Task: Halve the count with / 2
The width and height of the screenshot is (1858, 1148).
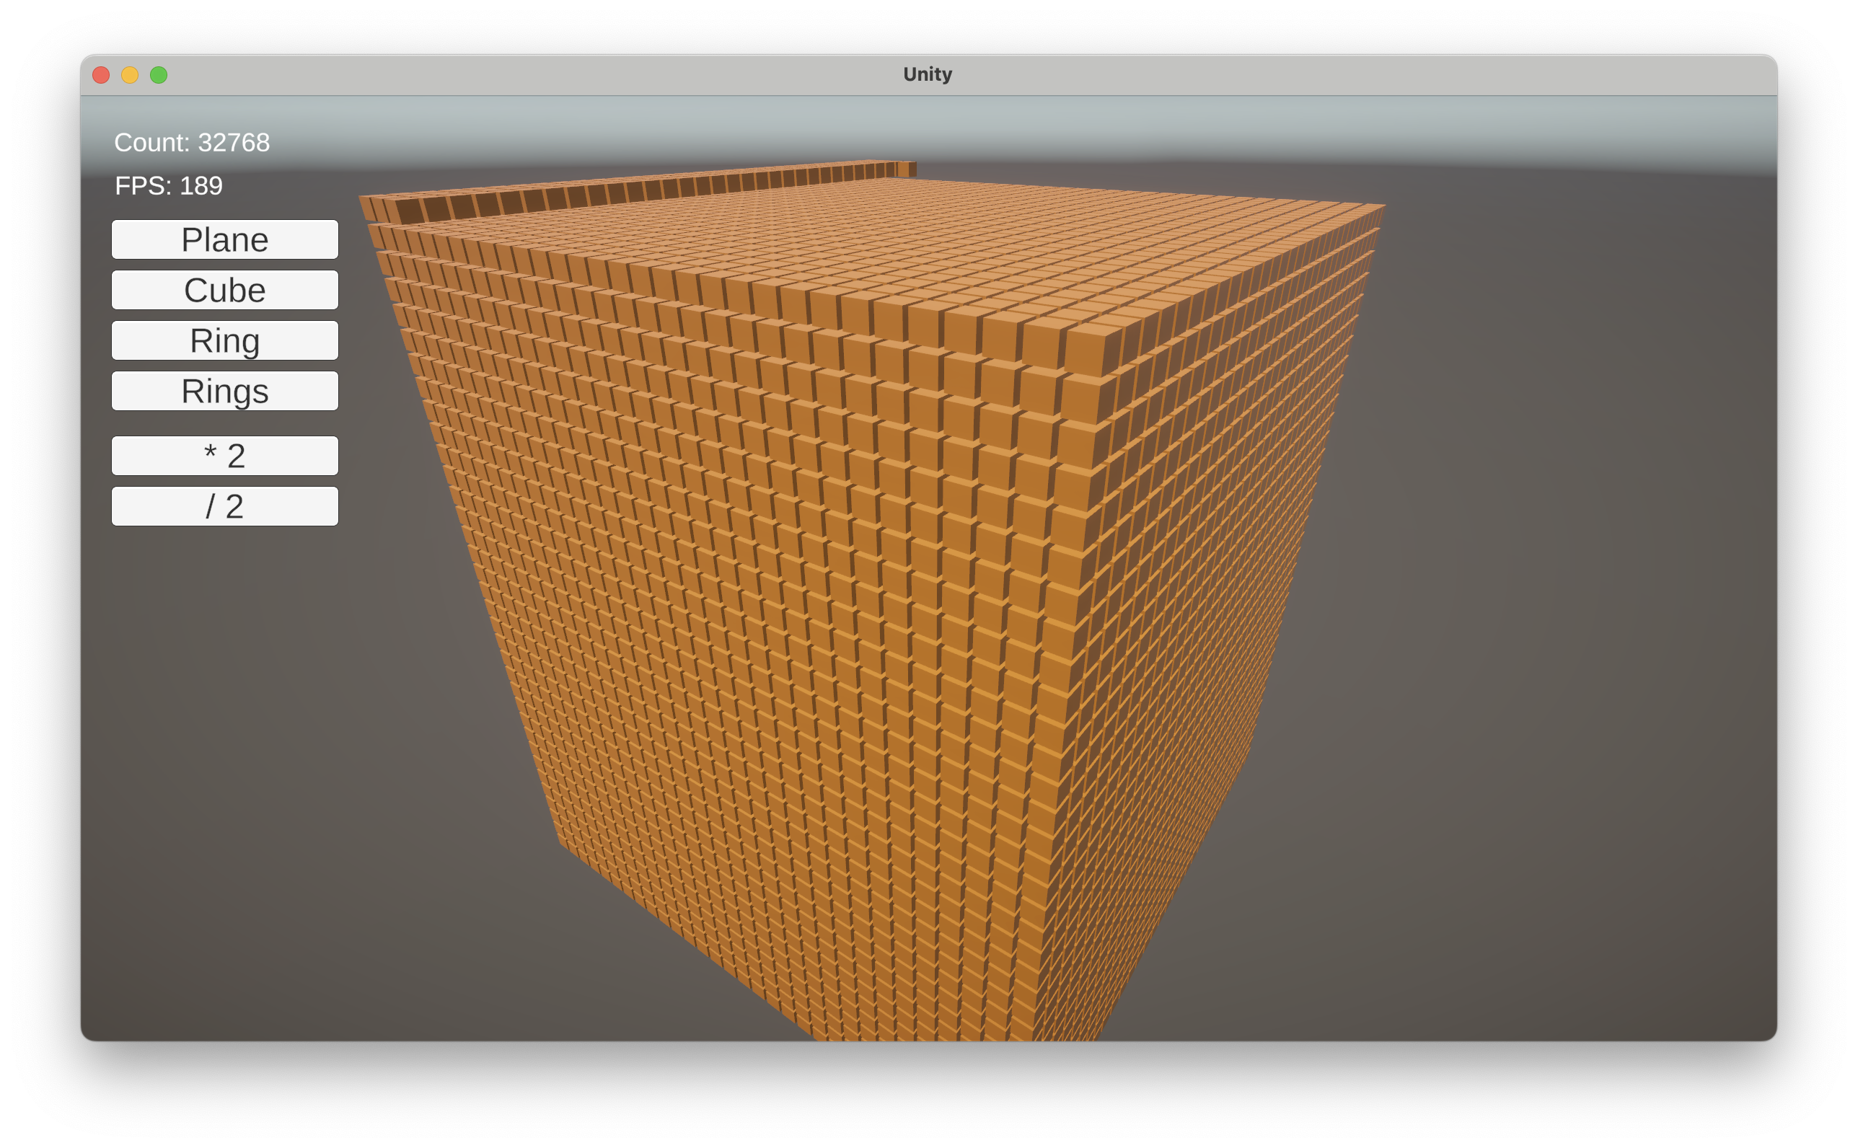Action: click(225, 506)
